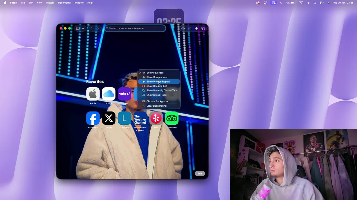Open the AZ input source menu
Viewport: 357px width, 200px height.
point(301,3)
